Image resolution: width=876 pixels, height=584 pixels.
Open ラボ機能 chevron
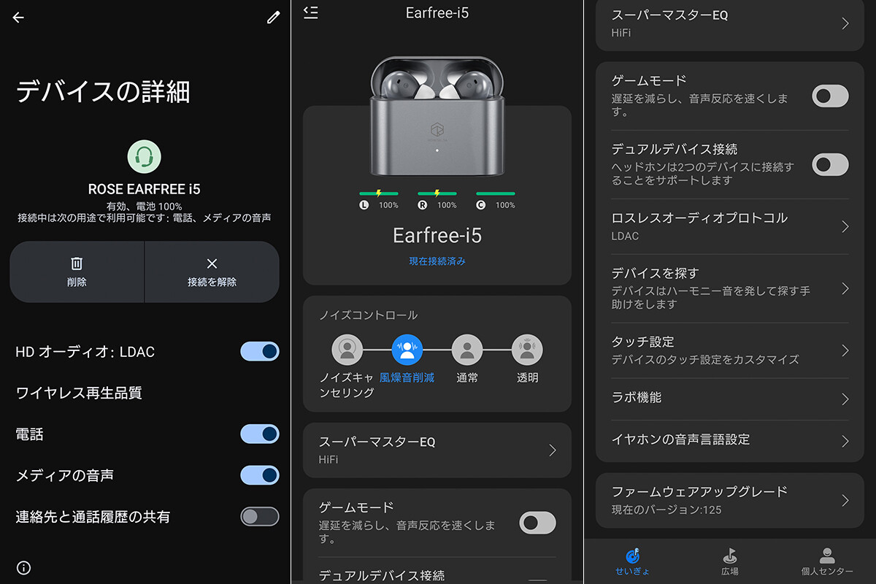point(845,399)
